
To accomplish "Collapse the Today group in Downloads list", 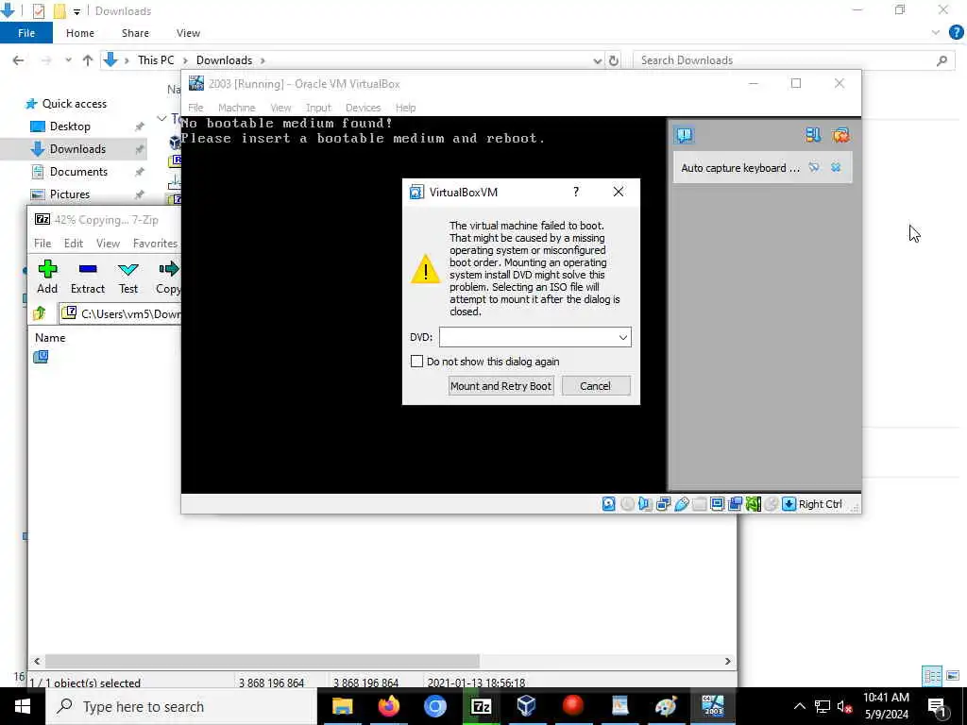I will pos(161,118).
